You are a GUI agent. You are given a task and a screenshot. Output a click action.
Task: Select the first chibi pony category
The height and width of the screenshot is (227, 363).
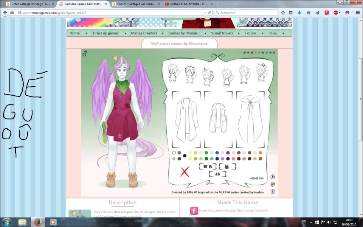[173, 73]
